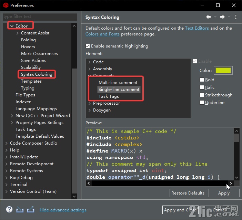Expand Version Control (Team) node
Screen dimensions: 242x220
coord(6,191)
